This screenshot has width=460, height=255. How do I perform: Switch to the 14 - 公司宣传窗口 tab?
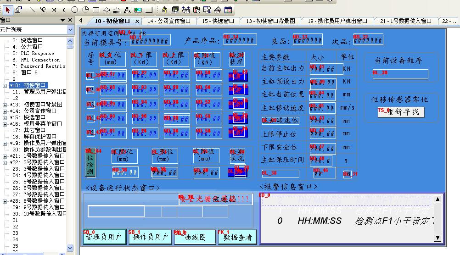(x=168, y=21)
